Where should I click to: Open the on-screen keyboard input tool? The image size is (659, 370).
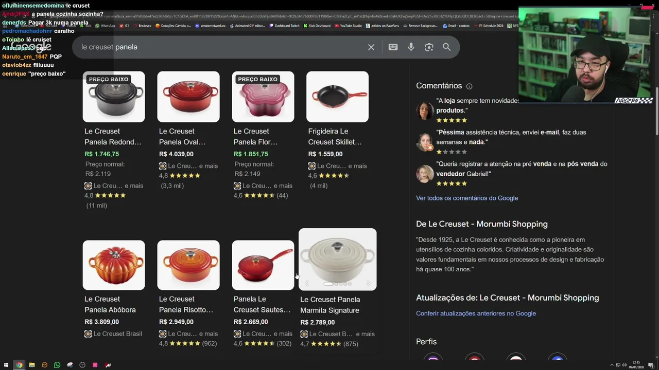click(393, 47)
